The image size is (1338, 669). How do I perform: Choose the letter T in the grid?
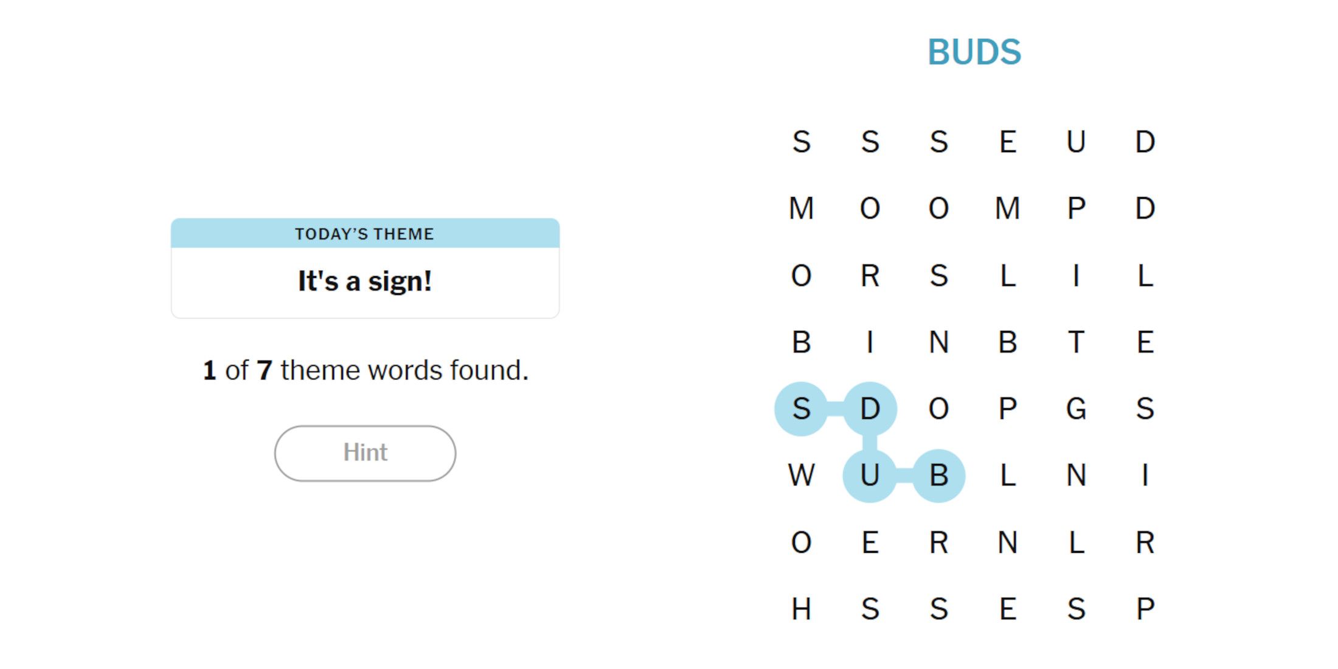(x=1076, y=342)
